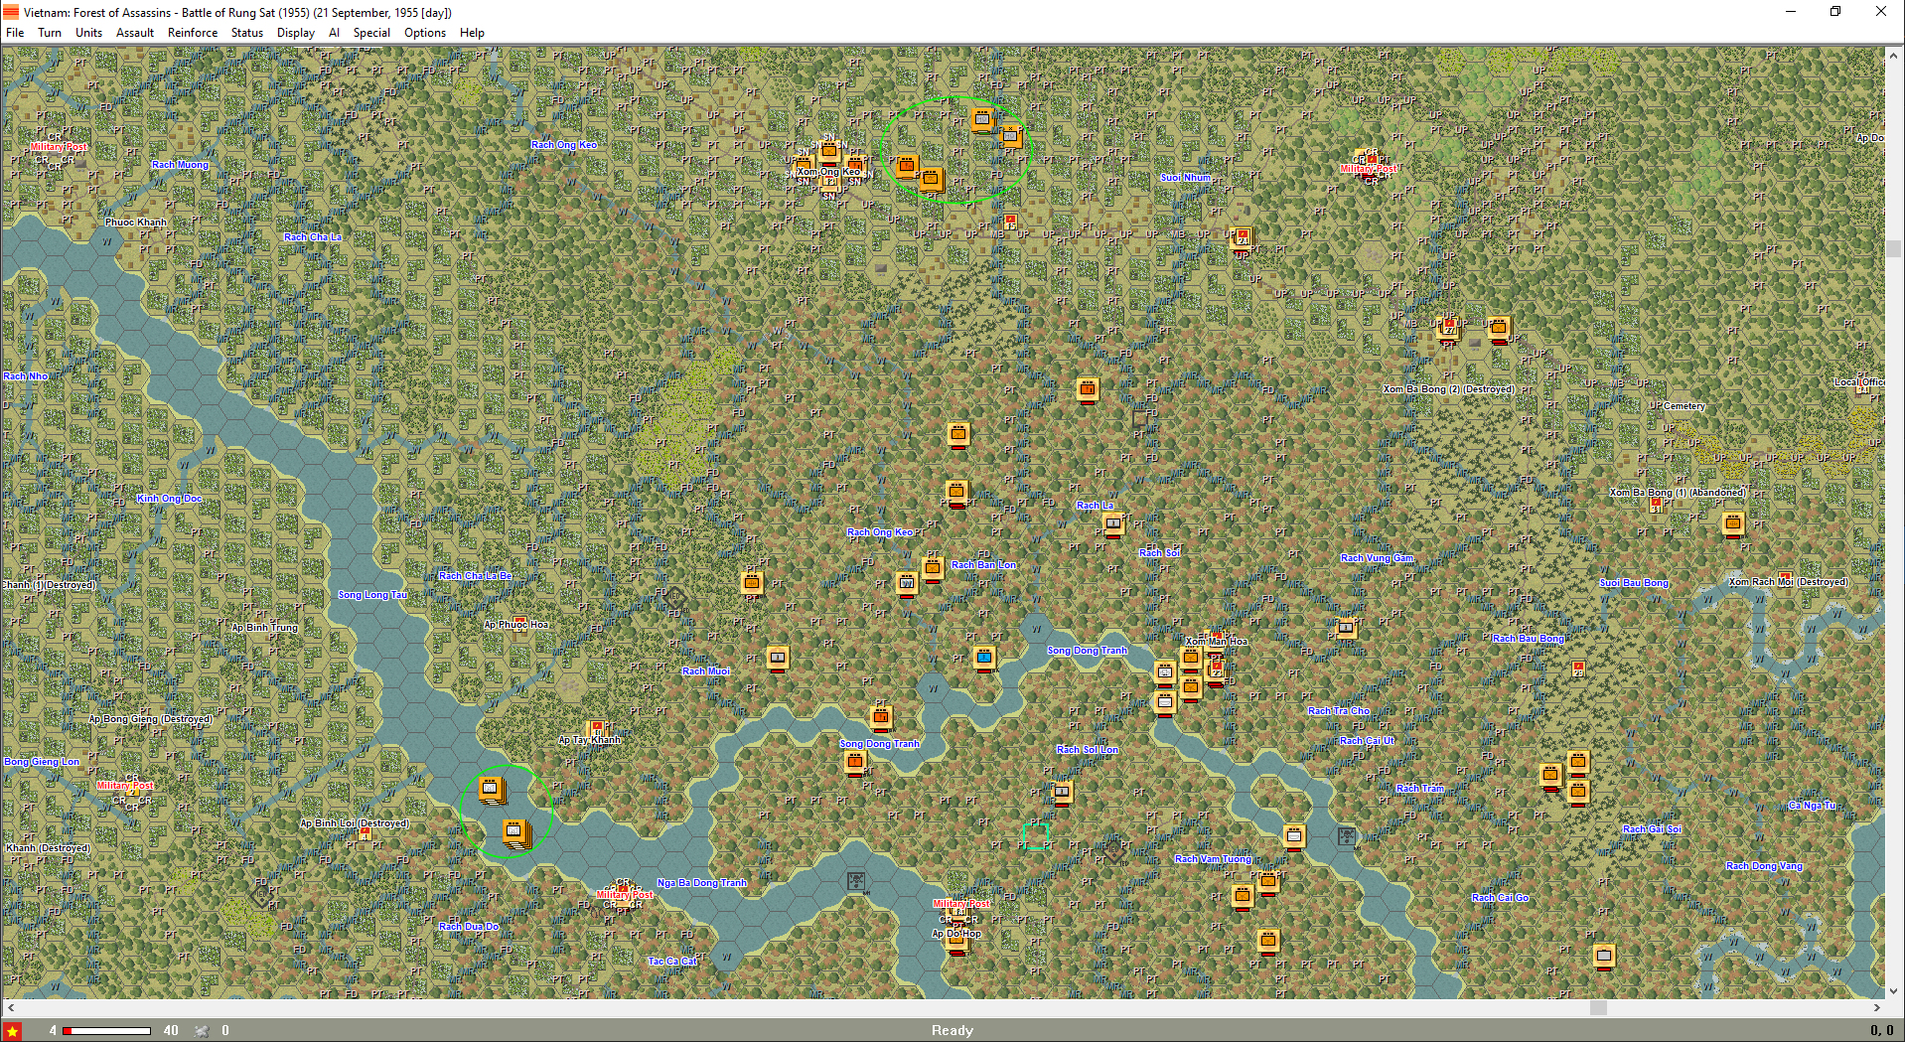Click the red star side indicator in status bar
This screenshot has width=1905, height=1042.
coord(13,1031)
